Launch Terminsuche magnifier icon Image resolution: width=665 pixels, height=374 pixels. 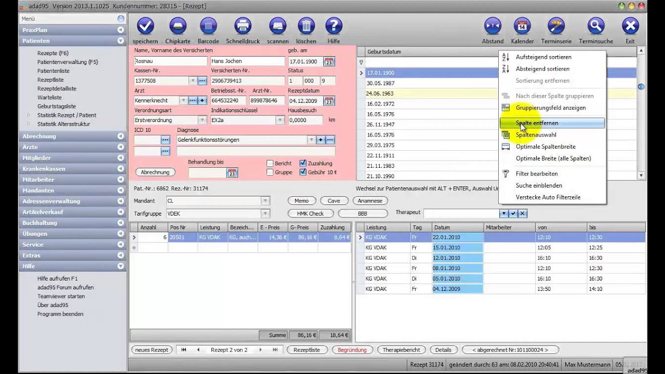pos(596,25)
